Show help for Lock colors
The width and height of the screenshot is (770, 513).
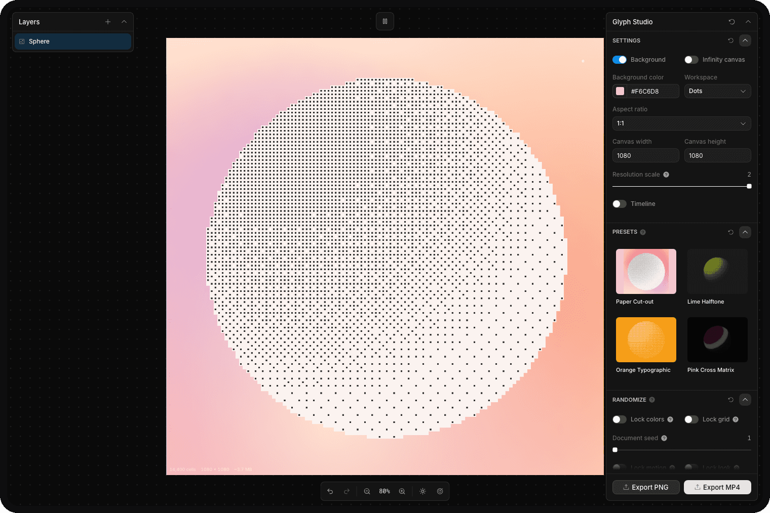(x=670, y=419)
